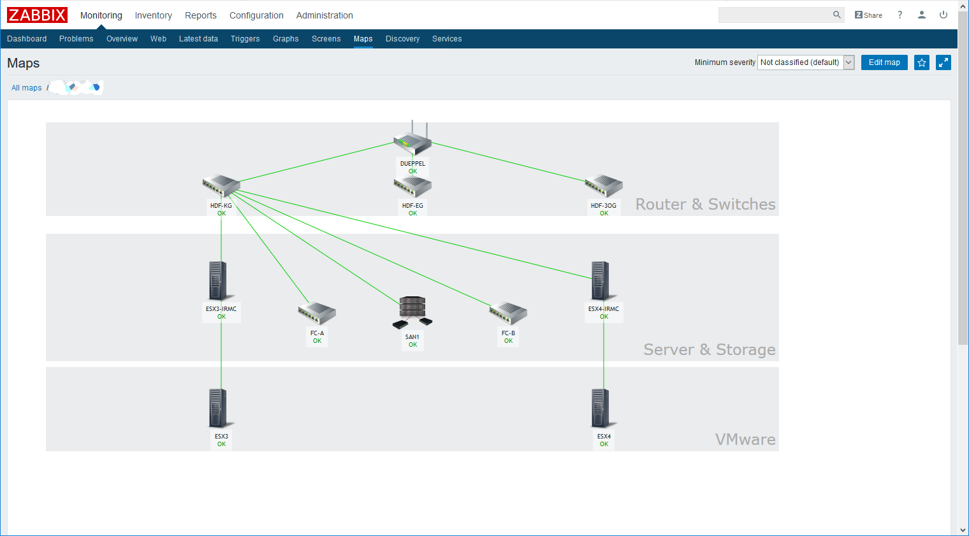
Task: Select the ESX3-IRMC server icon
Action: coord(218,280)
